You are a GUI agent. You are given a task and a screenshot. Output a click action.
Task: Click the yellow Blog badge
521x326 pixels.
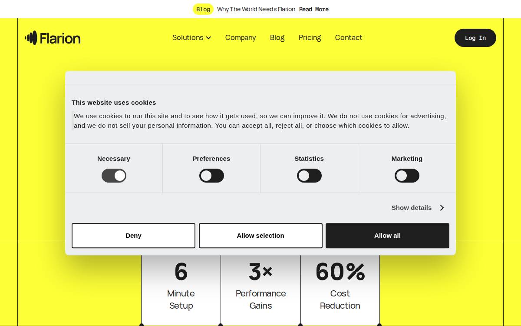[203, 9]
